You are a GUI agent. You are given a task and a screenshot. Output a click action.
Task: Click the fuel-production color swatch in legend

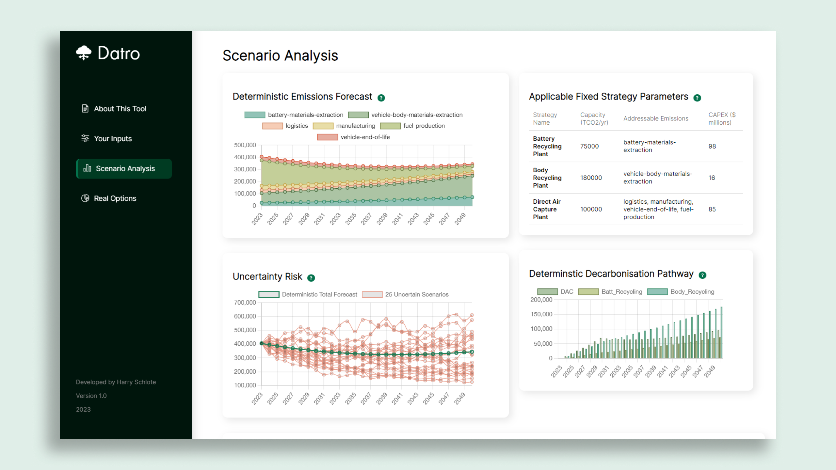pos(390,126)
